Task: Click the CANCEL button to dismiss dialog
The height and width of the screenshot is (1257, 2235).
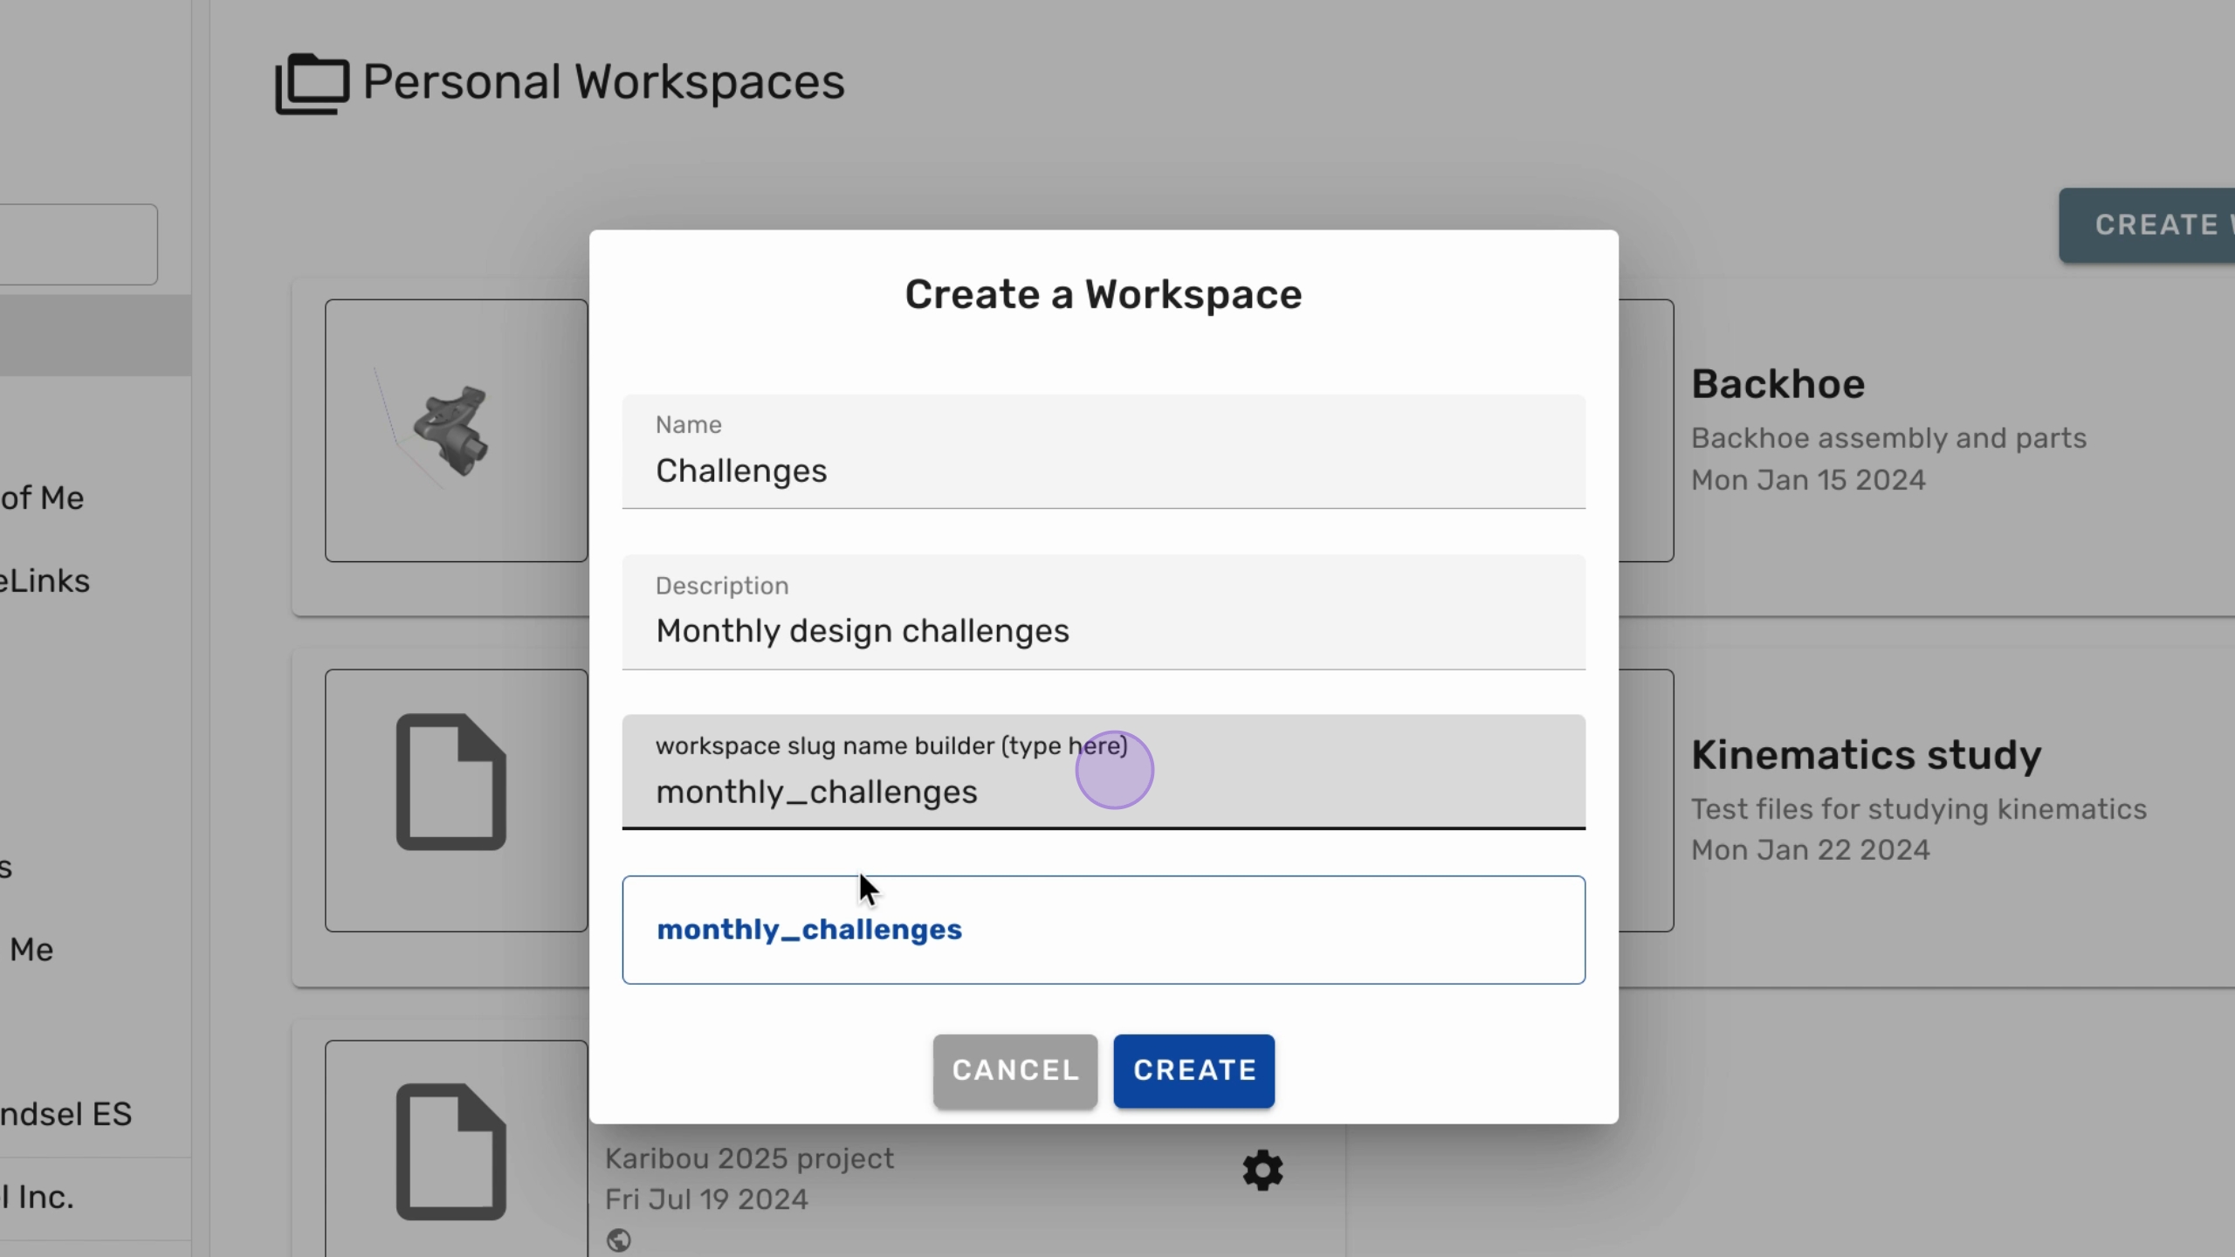Action: pyautogui.click(x=1016, y=1071)
